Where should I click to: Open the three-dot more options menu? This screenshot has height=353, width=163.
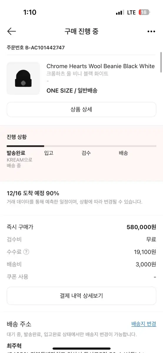(x=151, y=31)
